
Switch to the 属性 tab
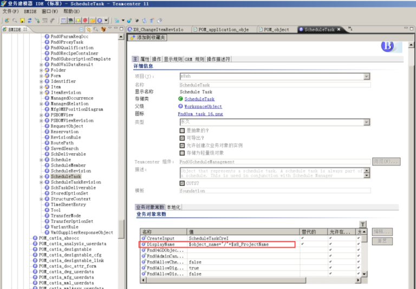(145, 59)
